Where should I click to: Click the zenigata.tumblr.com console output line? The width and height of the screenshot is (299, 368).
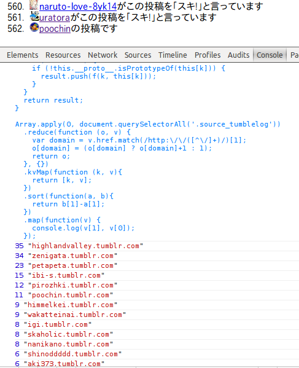pyautogui.click(x=157, y=256)
